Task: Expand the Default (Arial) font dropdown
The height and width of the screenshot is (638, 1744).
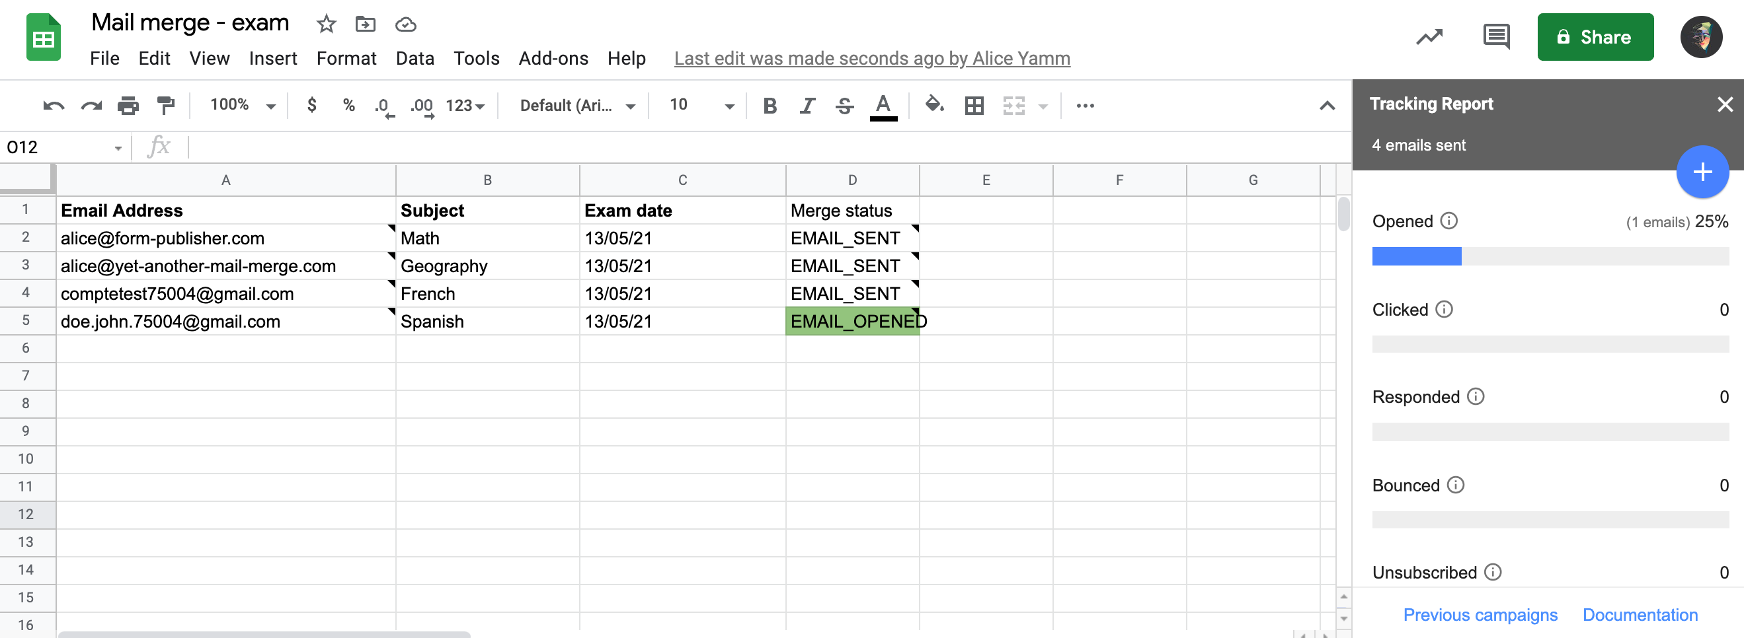Action: (577, 106)
